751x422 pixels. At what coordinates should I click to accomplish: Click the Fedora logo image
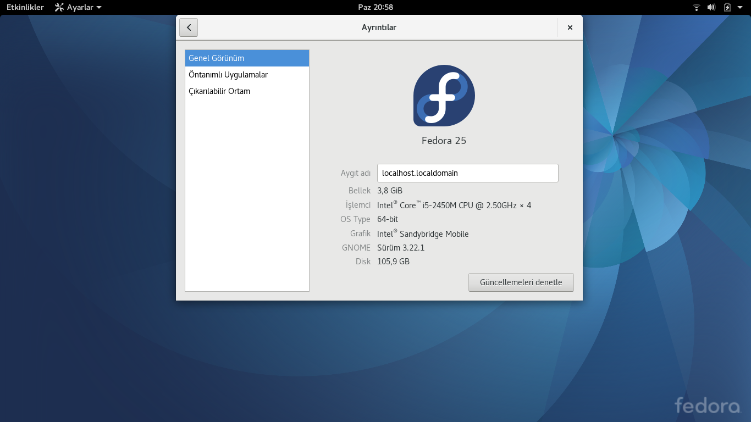click(x=444, y=96)
